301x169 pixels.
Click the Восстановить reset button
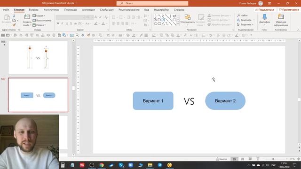(42, 20)
